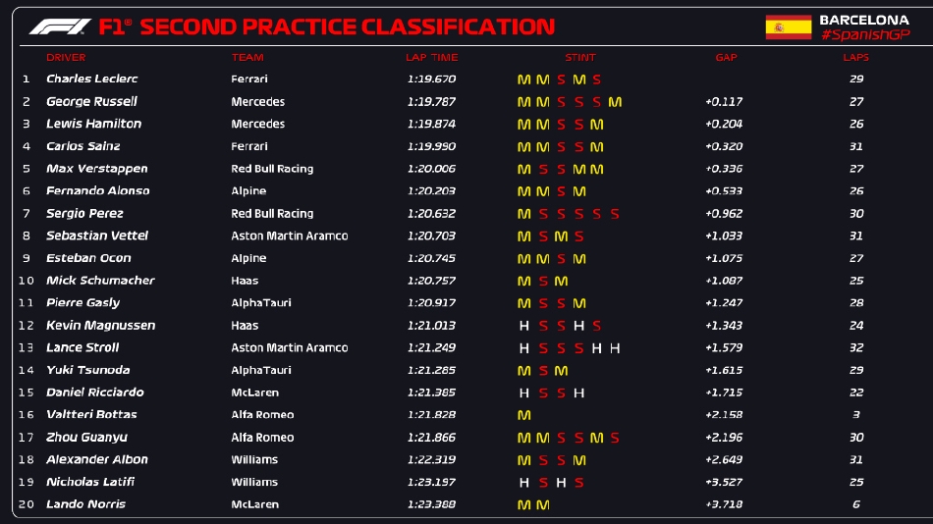
Task: Click George Russell's 1:19.787 lap time
Action: click(431, 102)
